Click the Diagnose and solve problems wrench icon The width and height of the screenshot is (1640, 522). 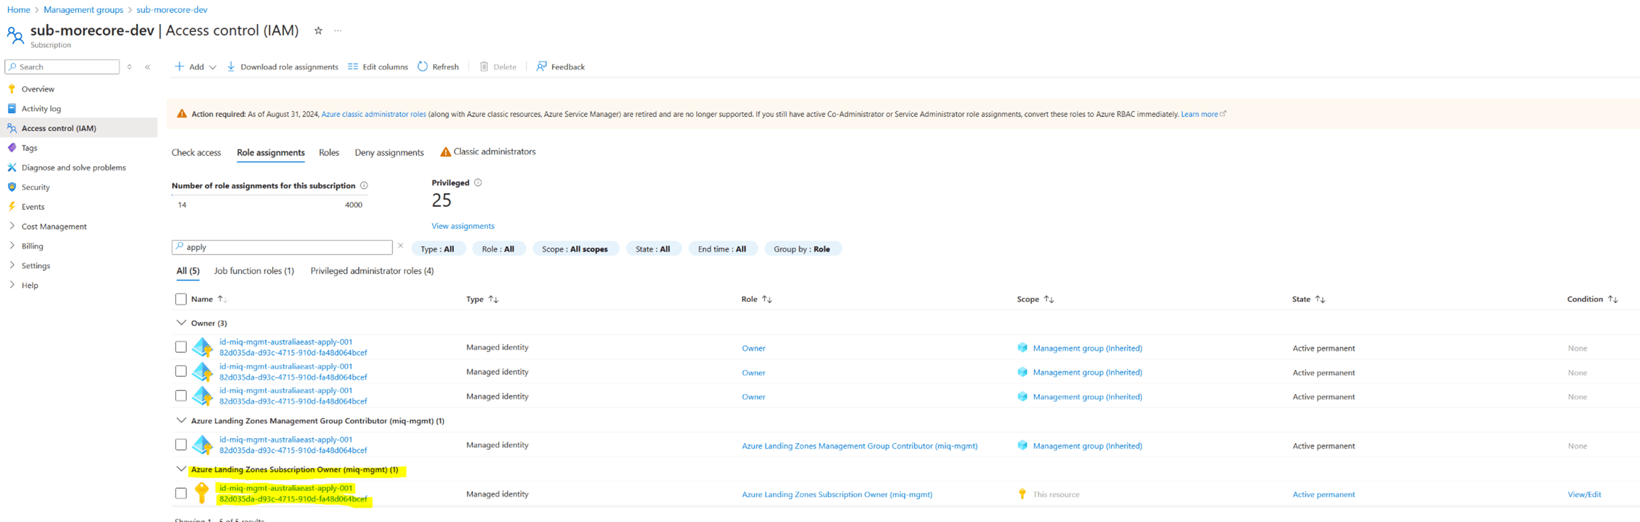pyautogui.click(x=12, y=167)
